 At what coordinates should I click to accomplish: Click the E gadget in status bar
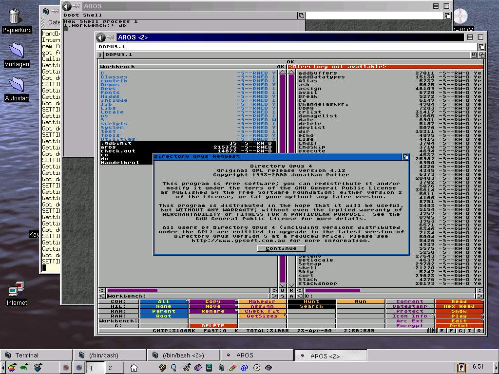[441, 331]
